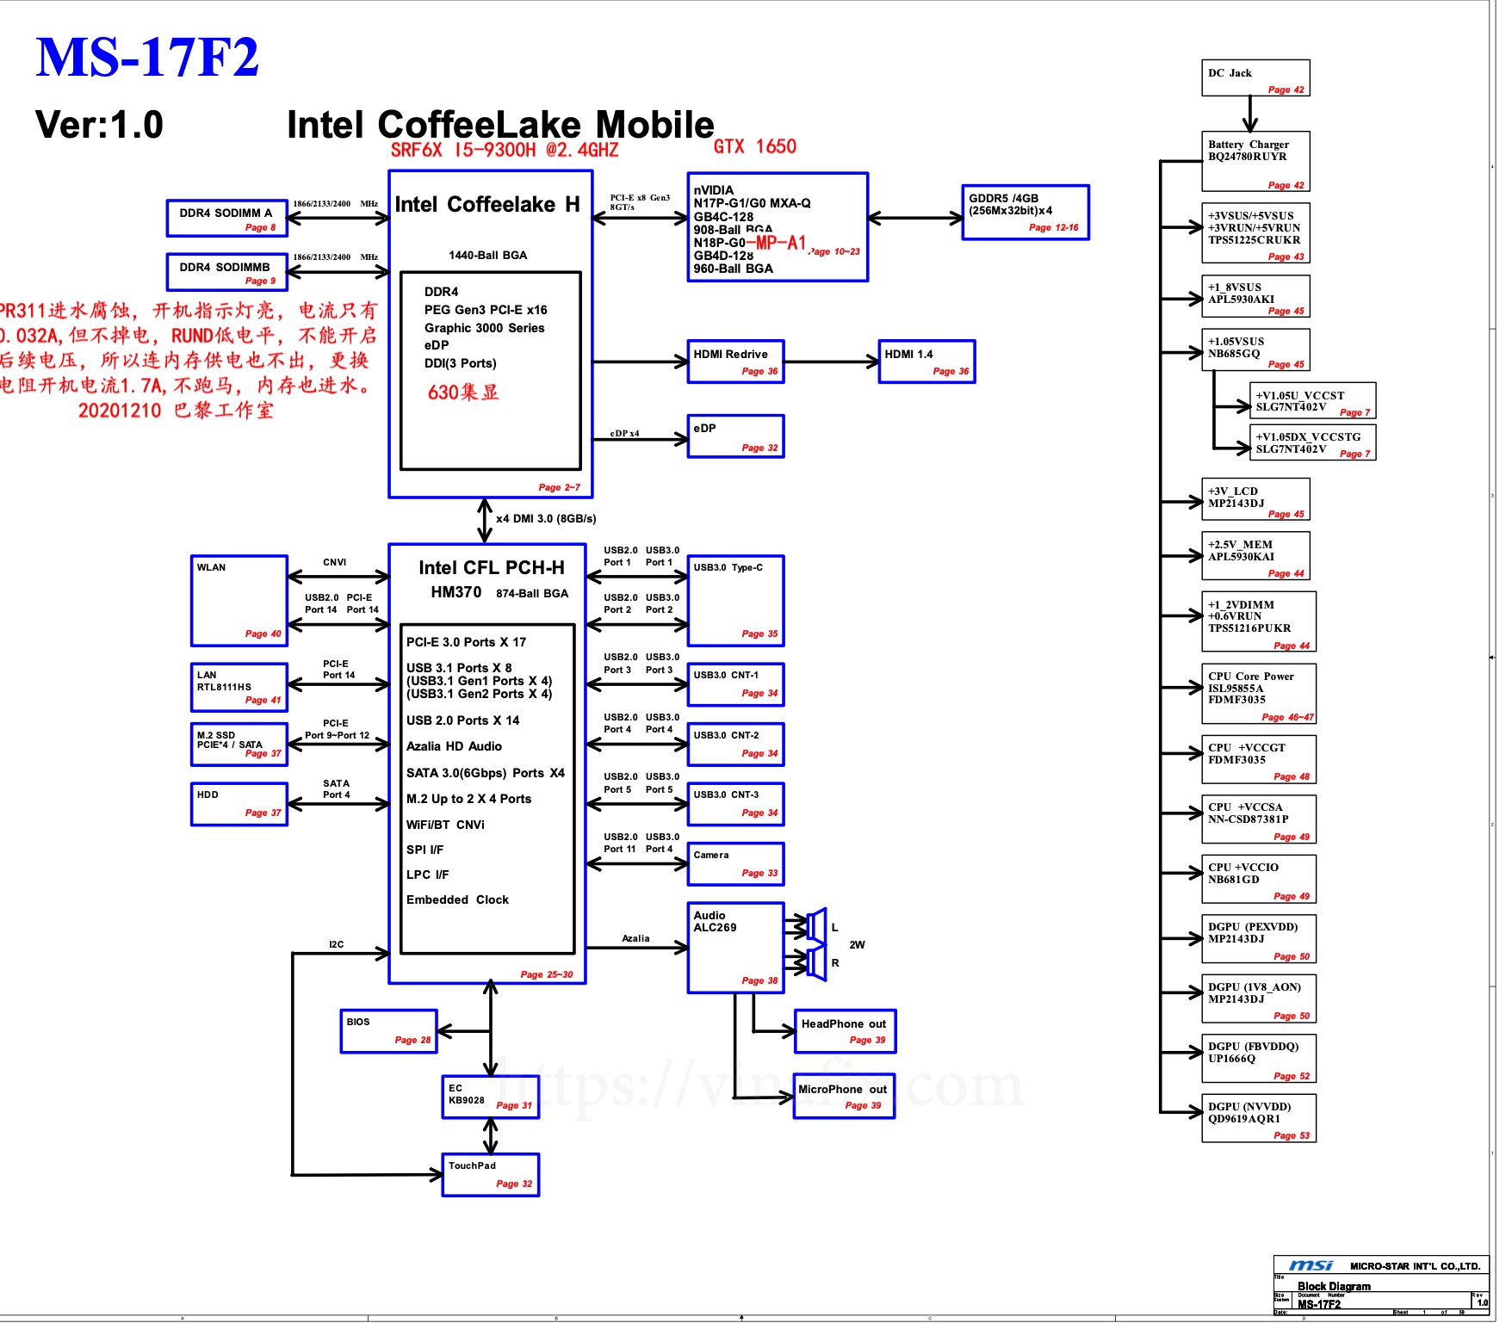Click the DGPU (NVVDD) QD9619AQR1 block

(1259, 1118)
